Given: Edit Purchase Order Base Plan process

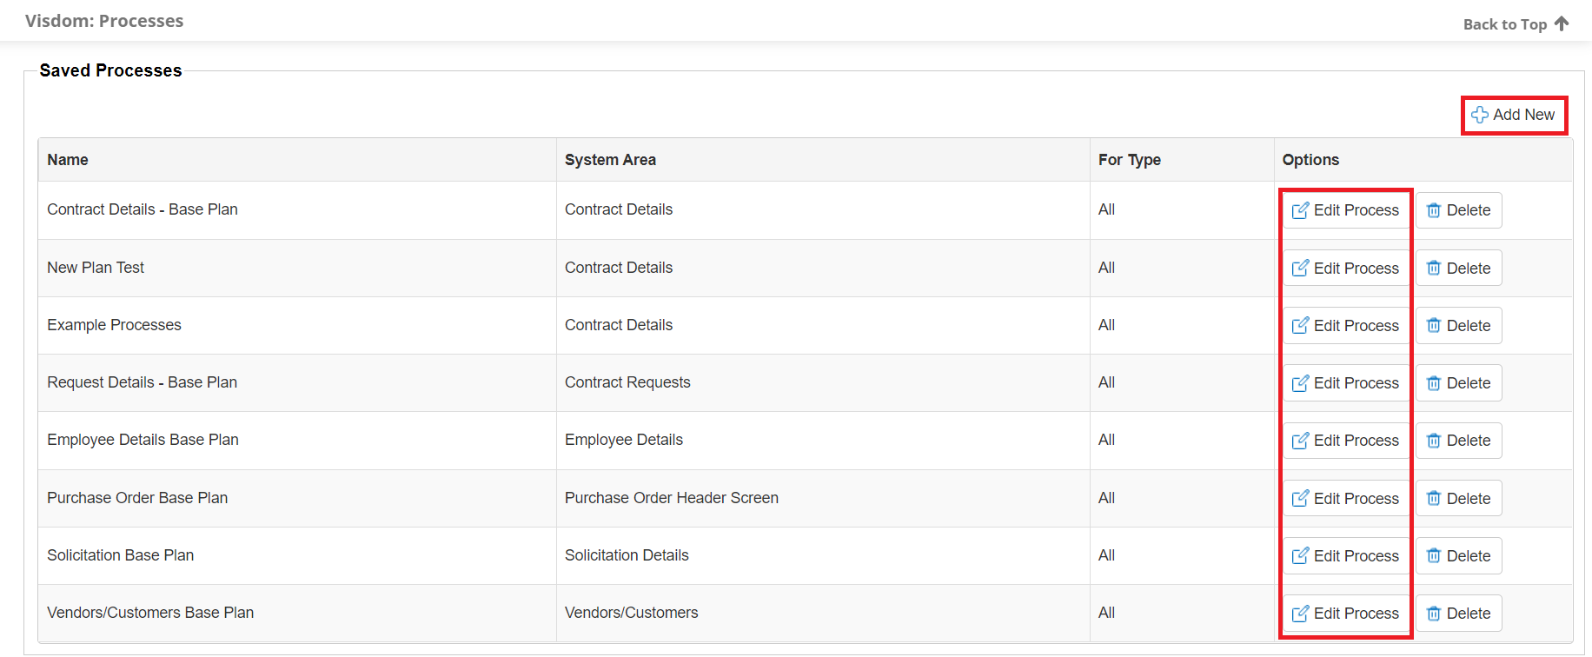Looking at the screenshot, I should tap(1346, 499).
